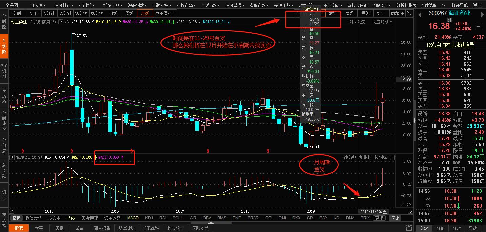Expand the 设置均线 dropdown
Image resolution: width=486 pixels, height=232 pixels.
(382, 22)
